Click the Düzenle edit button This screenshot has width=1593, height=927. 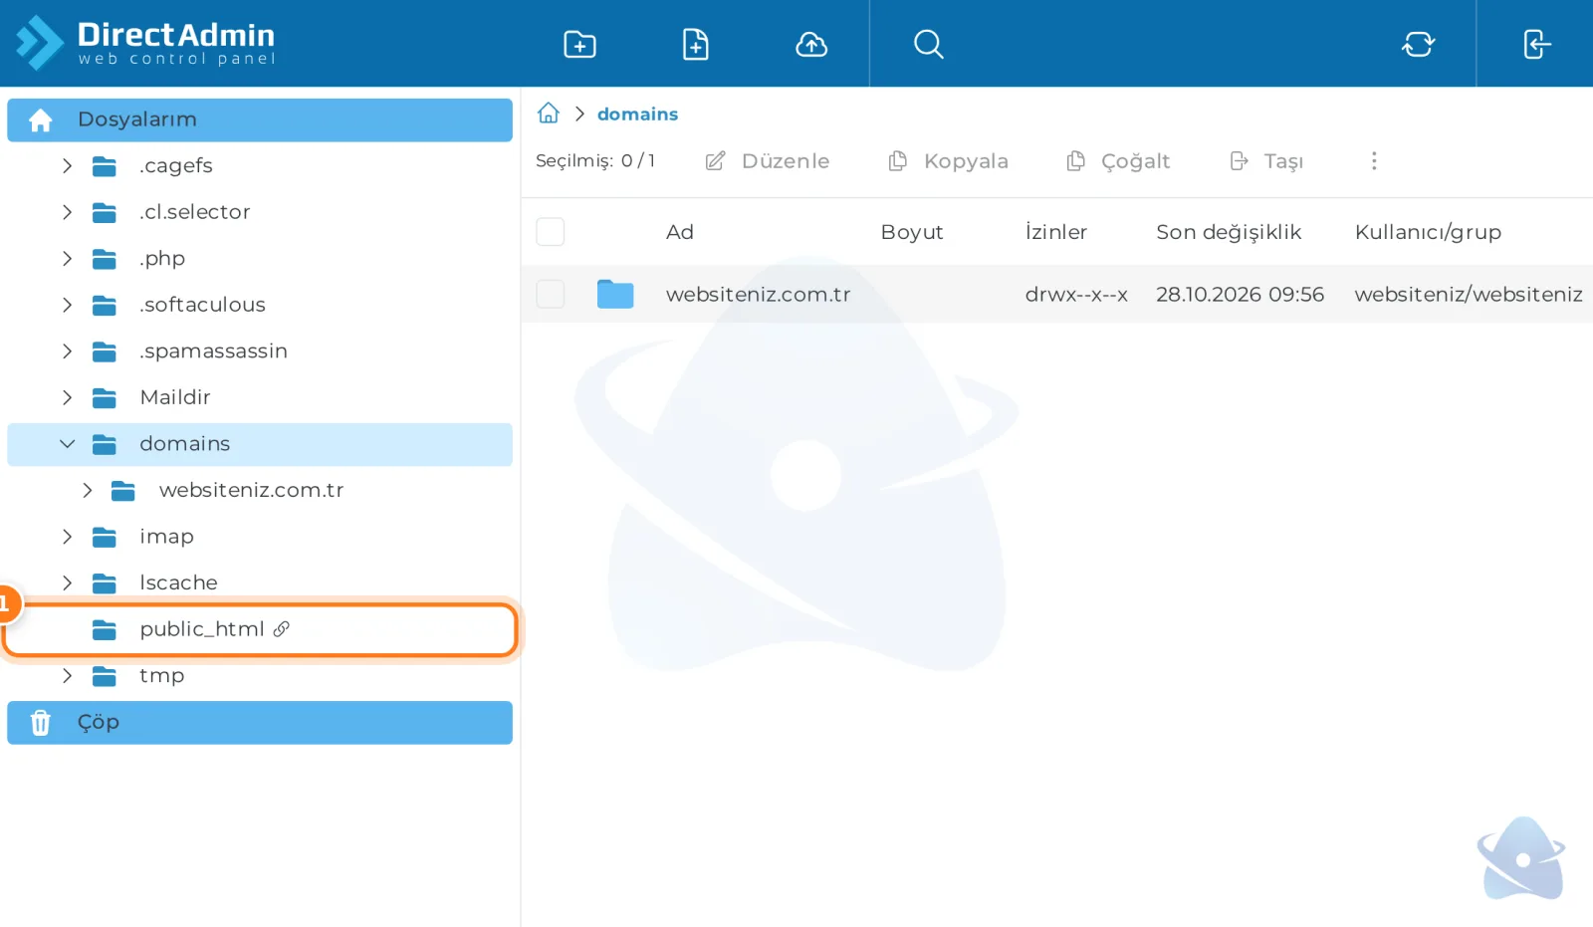tap(768, 161)
